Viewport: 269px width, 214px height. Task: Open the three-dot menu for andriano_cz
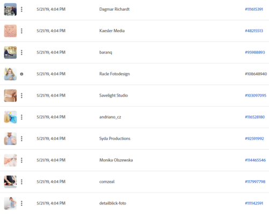pyautogui.click(x=21, y=117)
